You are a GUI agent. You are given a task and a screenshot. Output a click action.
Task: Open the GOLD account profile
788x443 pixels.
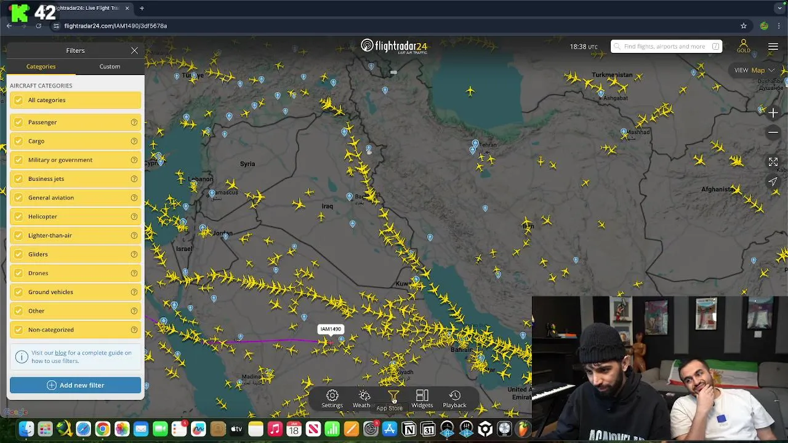(744, 46)
